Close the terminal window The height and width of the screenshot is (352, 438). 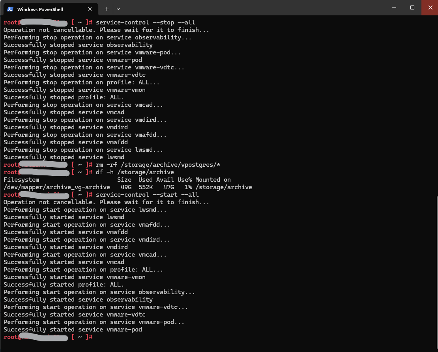tap(430, 7)
